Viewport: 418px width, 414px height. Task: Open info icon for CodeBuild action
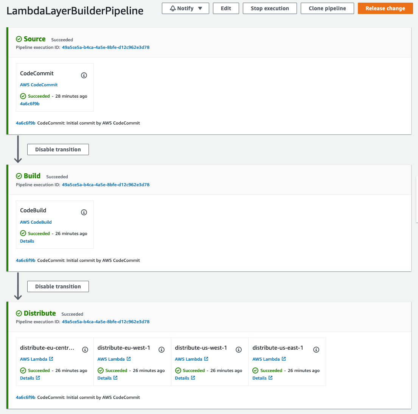pos(84,212)
